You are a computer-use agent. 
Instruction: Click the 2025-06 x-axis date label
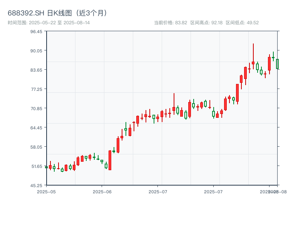point(102,191)
